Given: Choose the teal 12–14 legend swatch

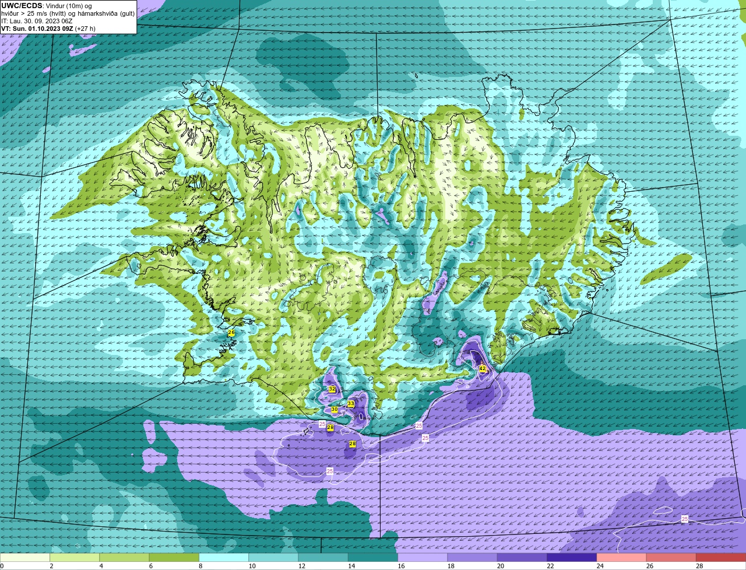Looking at the screenshot, I should [323, 558].
